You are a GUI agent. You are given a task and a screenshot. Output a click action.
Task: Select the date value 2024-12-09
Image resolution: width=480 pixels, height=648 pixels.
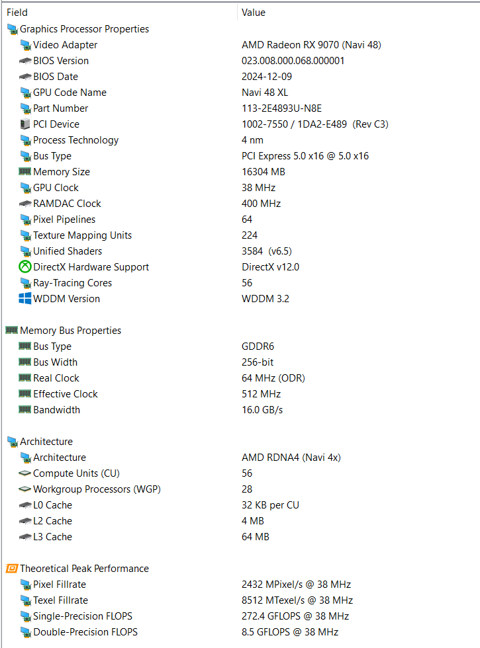[x=267, y=77]
